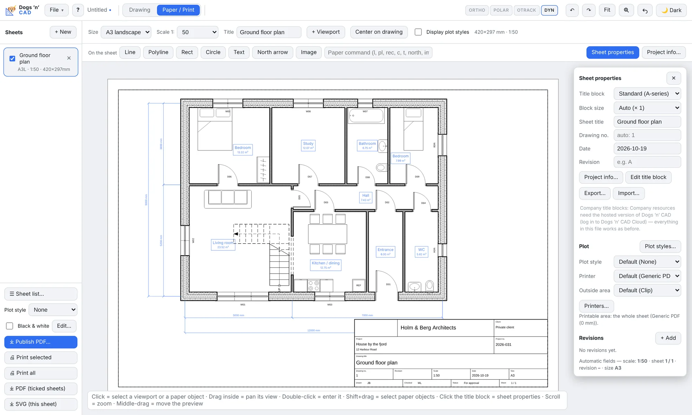Open the Block size Auto dropdown
Screen dimensions: 692x415
[x=647, y=108]
